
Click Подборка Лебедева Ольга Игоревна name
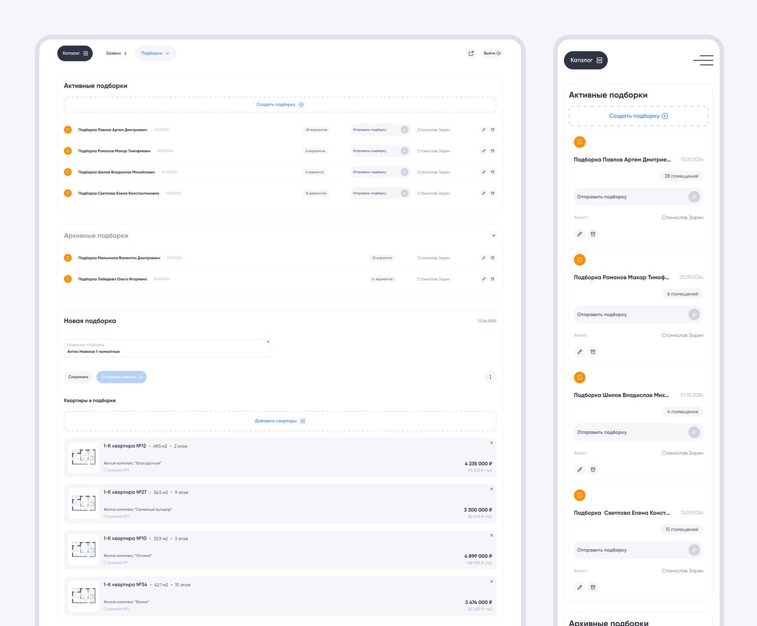click(x=112, y=279)
